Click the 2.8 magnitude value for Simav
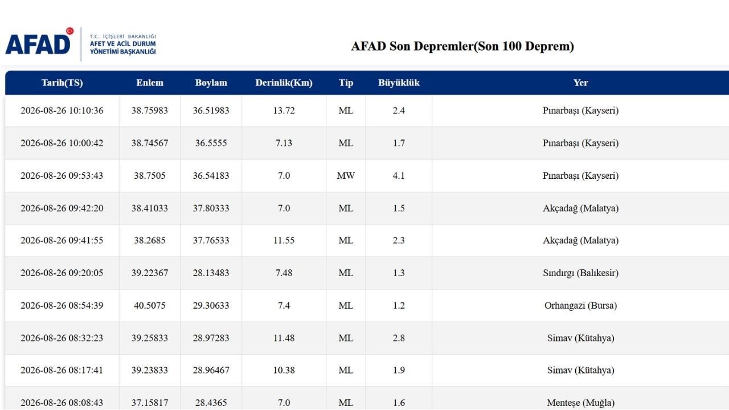Screen dimensions: 729x410 [x=399, y=338]
